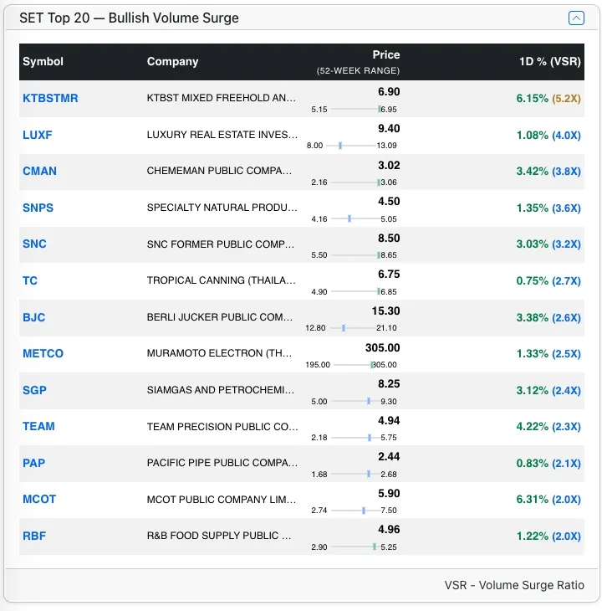Screen dimensions: 607x611
Task: Click the price 4.96 for RBF
Action: 389,530
